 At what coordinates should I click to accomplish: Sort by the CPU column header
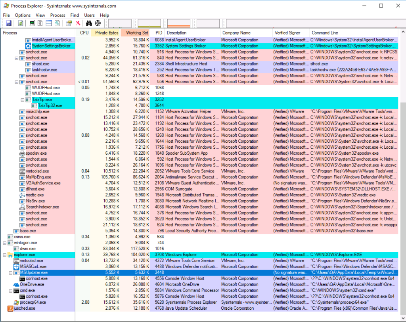click(83, 33)
